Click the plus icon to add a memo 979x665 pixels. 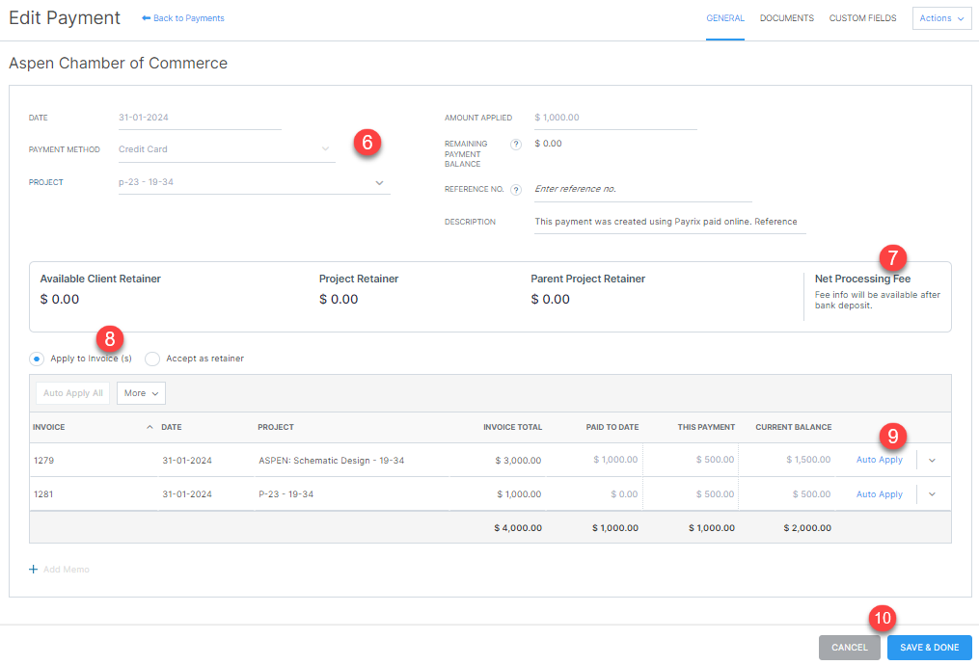click(x=36, y=570)
